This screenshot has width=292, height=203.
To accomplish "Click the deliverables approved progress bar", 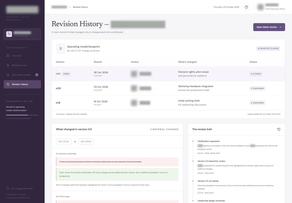I will pyautogui.click(x=22, y=115).
